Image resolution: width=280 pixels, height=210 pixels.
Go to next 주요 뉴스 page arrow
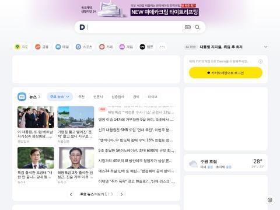pos(121,194)
